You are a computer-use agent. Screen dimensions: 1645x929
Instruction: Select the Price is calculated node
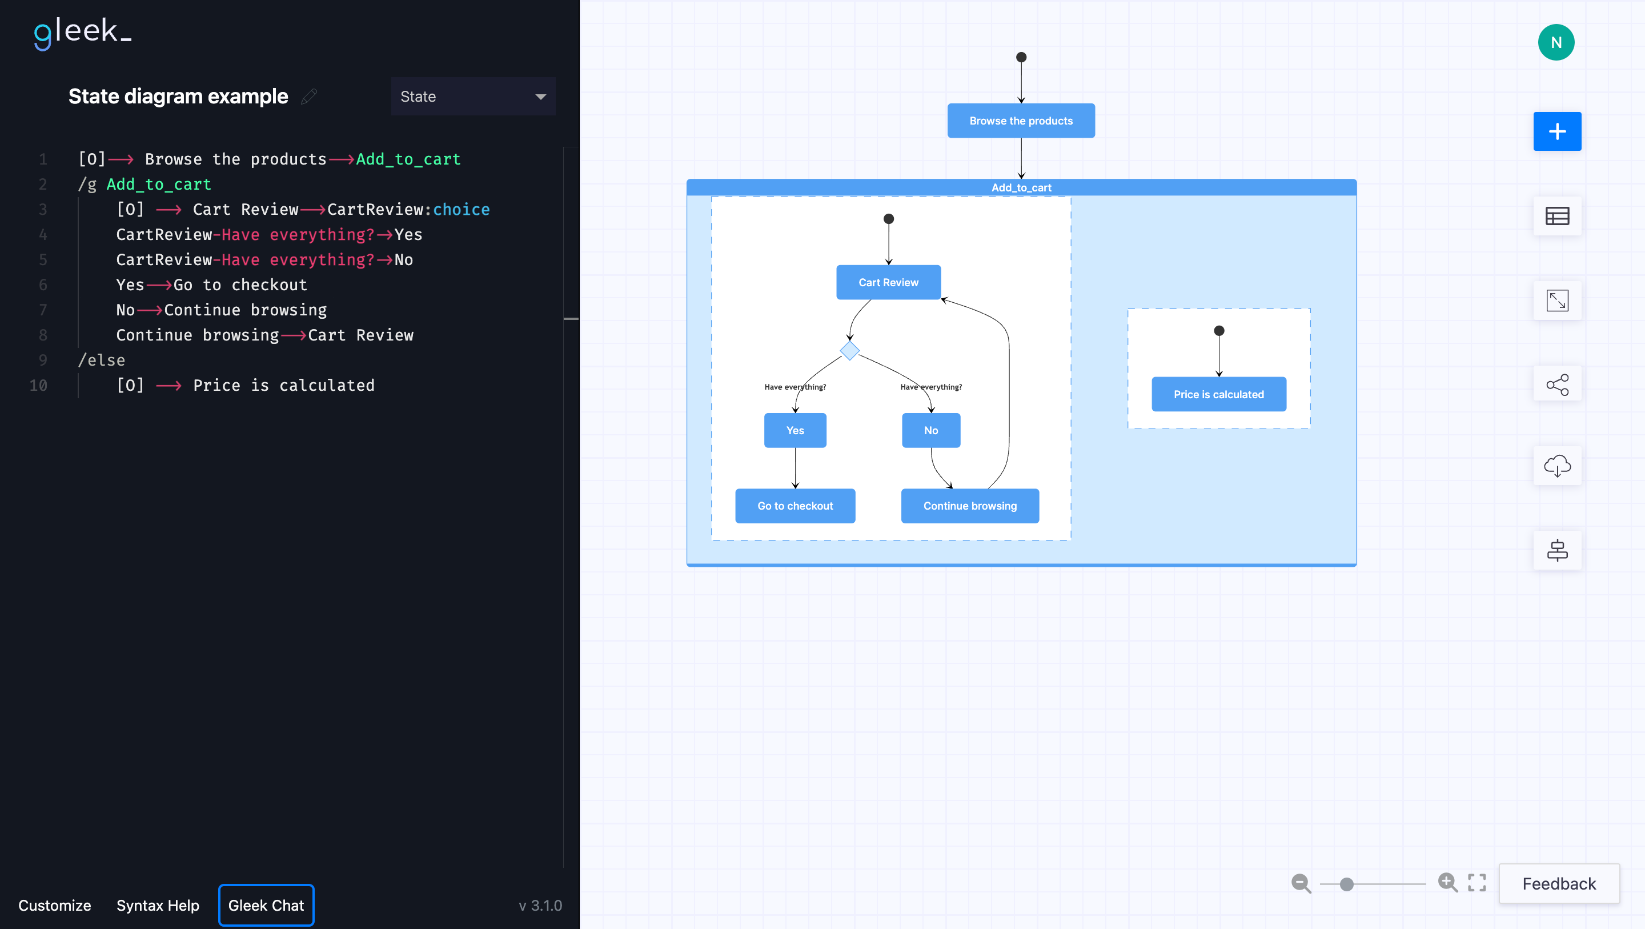(x=1218, y=394)
